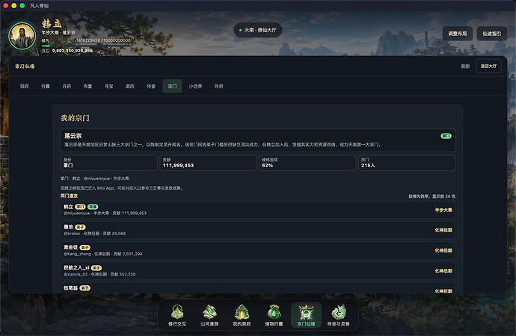Open the 侍妾与灵兽 spirit beast dock icon

[x=338, y=315]
